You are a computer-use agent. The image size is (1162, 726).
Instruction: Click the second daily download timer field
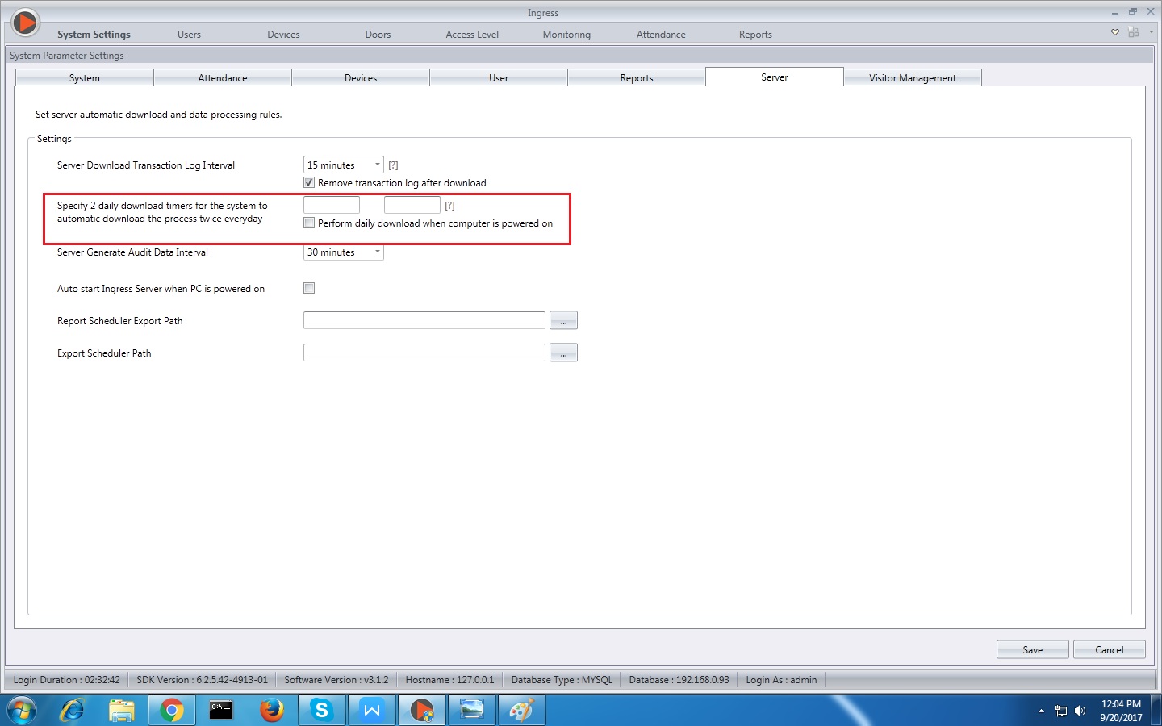tap(412, 205)
